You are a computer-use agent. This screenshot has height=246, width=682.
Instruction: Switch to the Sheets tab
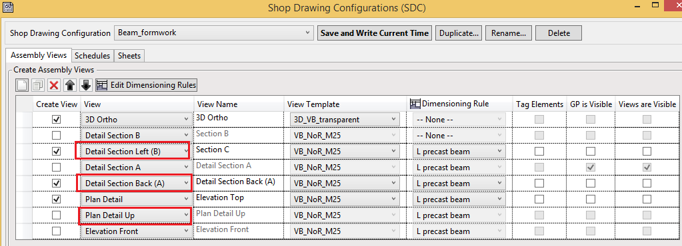(129, 56)
